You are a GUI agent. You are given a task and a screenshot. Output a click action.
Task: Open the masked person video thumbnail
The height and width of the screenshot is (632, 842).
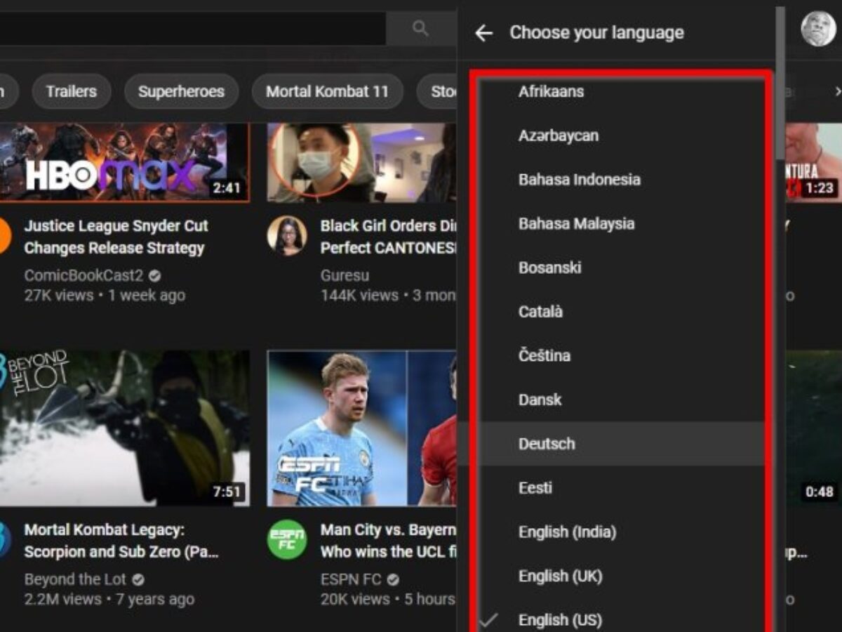coord(361,163)
